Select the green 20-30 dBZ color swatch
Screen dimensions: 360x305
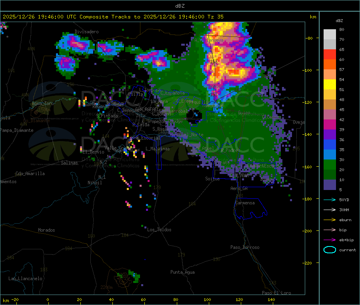[x=330, y=164]
